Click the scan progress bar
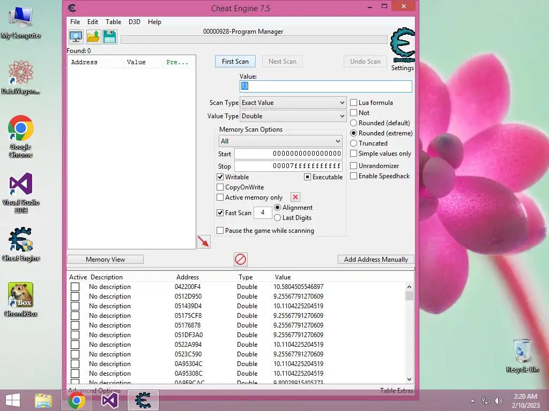This screenshot has height=411, width=549. pyautogui.click(x=254, y=40)
